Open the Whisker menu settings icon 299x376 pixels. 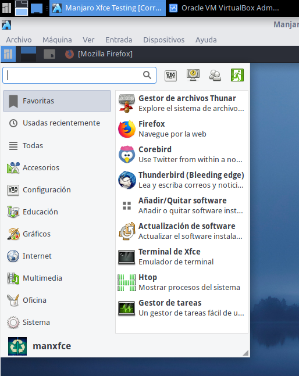point(170,76)
